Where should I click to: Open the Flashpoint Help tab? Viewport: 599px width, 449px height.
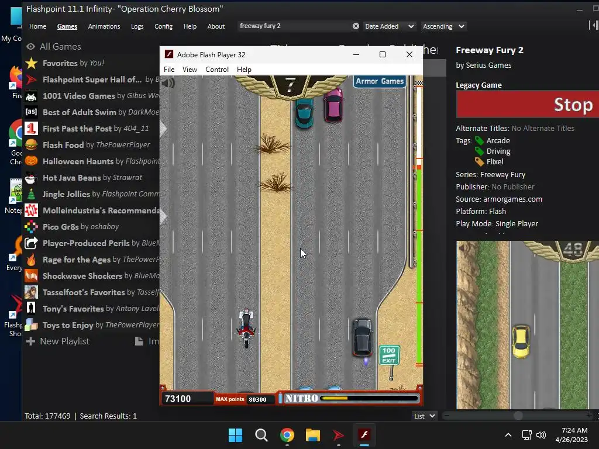pos(190,26)
